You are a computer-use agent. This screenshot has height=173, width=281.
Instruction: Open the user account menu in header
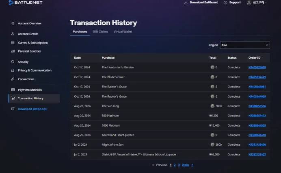(257, 2)
